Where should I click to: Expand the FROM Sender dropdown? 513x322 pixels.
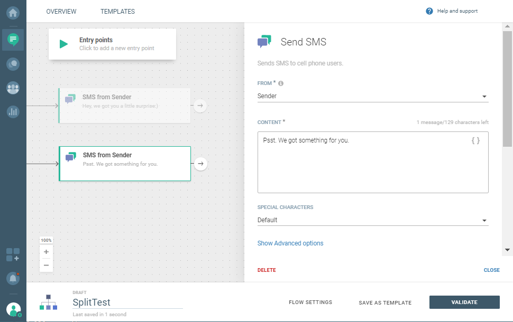(372, 96)
